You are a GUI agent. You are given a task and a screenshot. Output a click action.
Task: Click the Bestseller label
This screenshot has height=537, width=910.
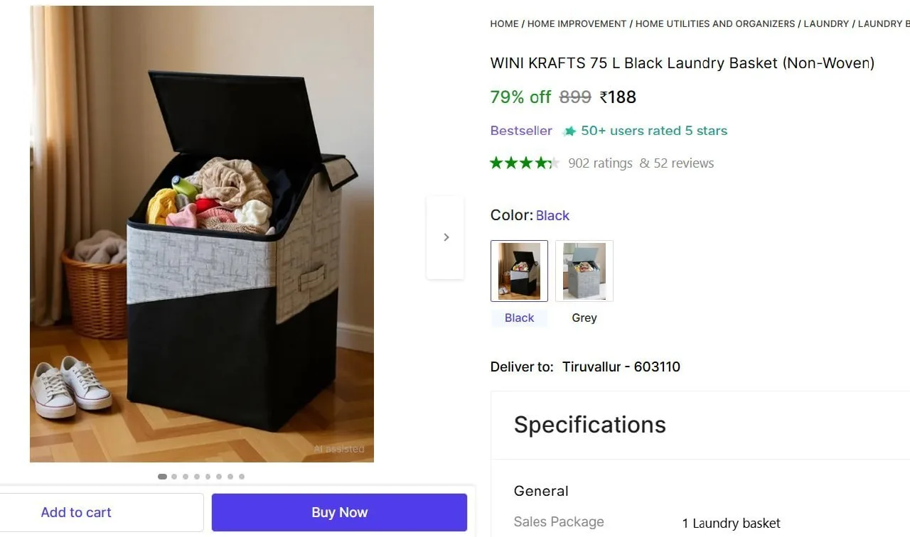pos(521,131)
